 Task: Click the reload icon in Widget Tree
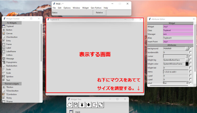70,105
